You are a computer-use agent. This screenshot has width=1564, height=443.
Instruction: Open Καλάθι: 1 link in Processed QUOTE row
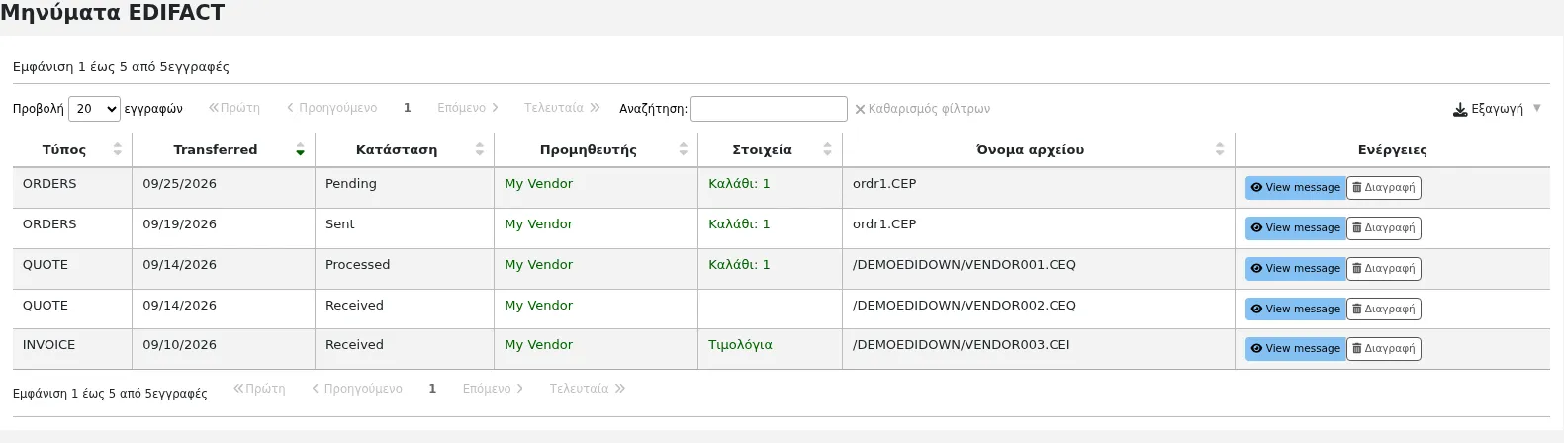tap(739, 265)
